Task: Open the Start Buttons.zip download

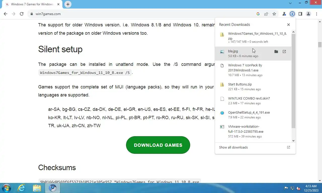Action: [253, 86]
